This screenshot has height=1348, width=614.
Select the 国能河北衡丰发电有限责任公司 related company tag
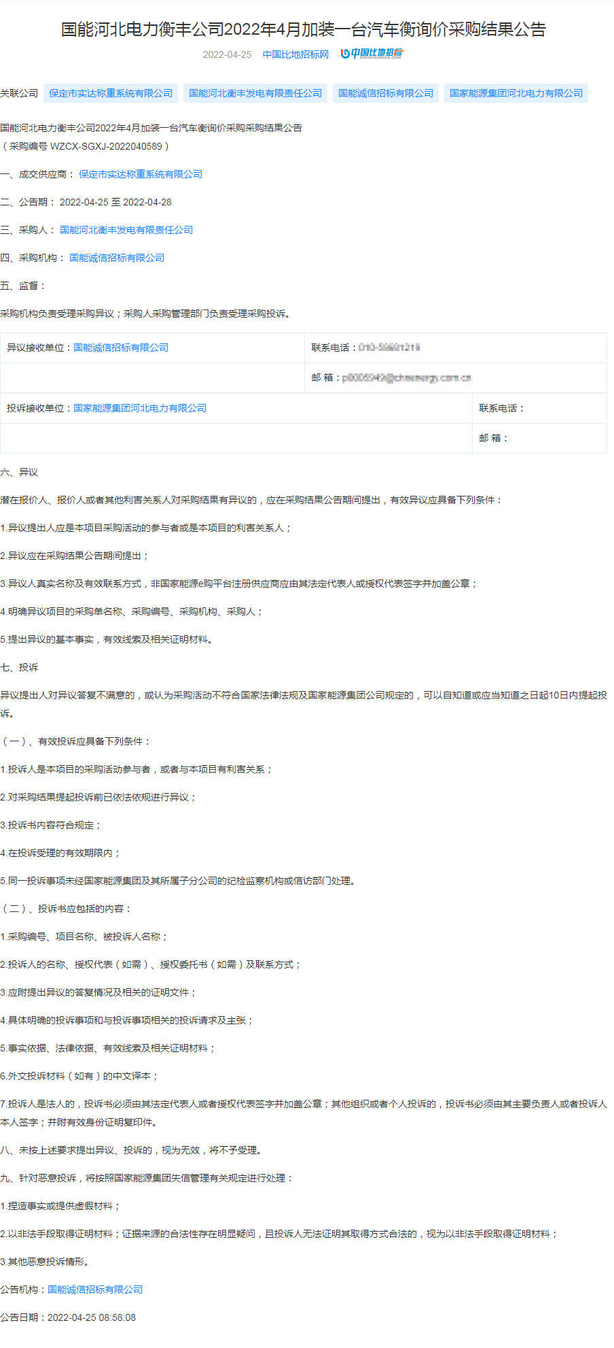255,93
